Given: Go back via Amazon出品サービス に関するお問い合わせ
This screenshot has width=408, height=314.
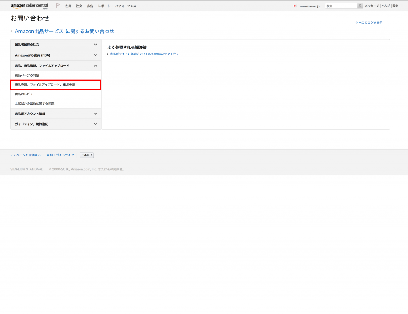Looking at the screenshot, I should 64,31.
